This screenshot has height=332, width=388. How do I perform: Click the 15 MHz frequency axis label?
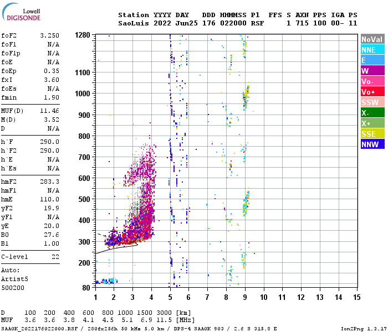[x=356, y=297]
